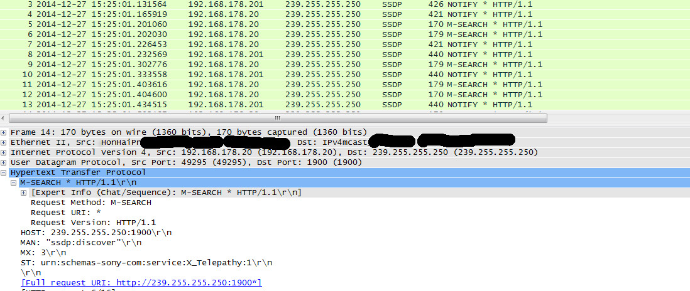Expand the Frame 14 details node
The width and height of the screenshot is (690, 291).
4,132
